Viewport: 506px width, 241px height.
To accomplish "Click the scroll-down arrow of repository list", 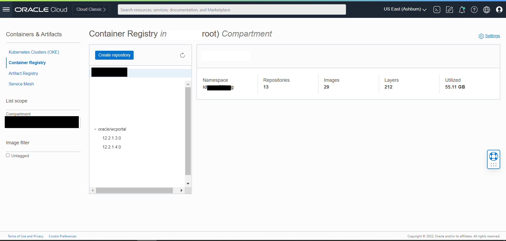I will [188, 184].
